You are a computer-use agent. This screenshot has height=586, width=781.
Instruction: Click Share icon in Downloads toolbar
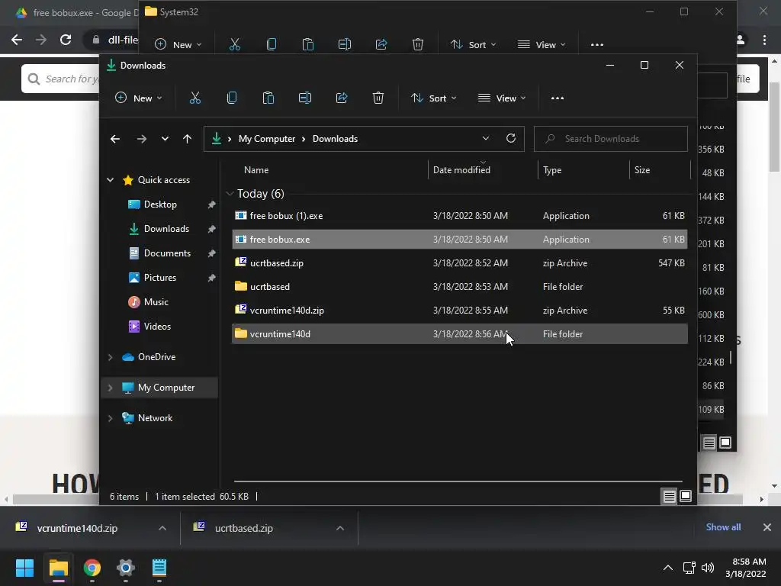coord(342,98)
